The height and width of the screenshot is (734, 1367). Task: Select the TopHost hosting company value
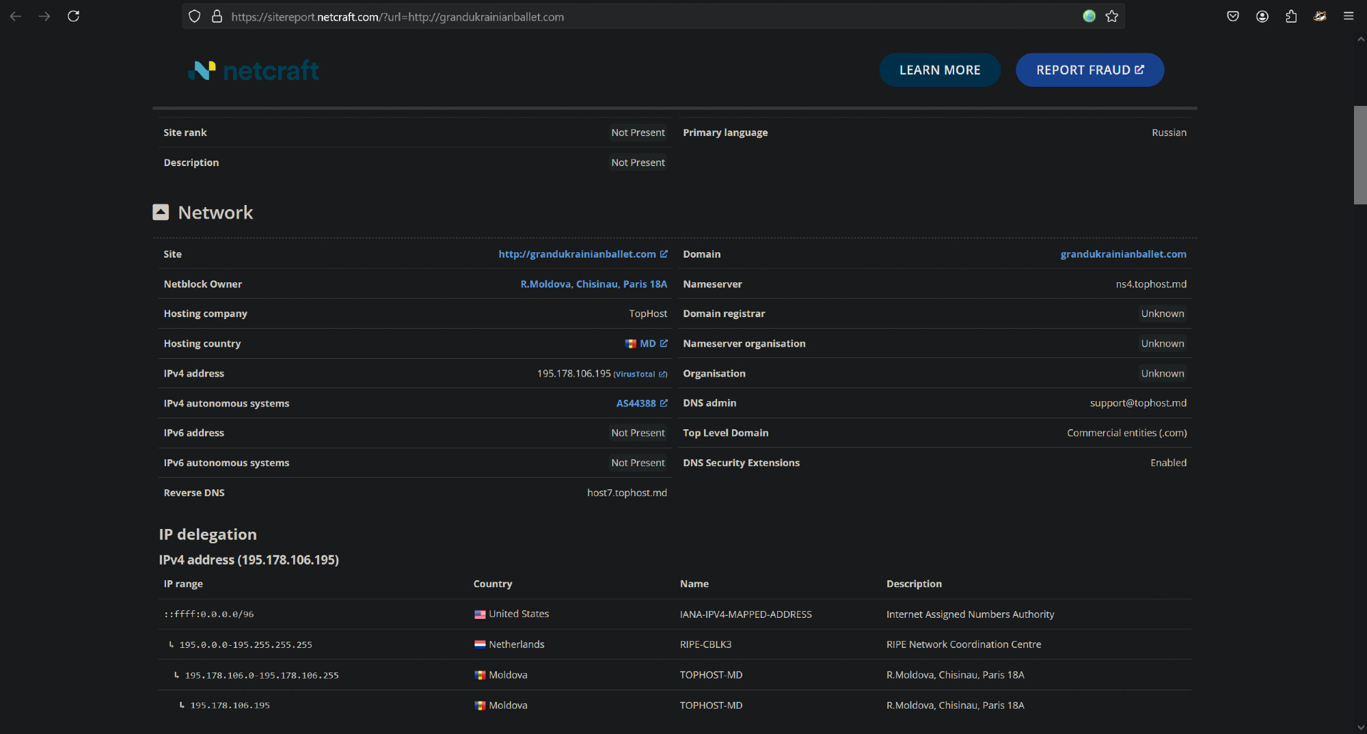tap(648, 314)
